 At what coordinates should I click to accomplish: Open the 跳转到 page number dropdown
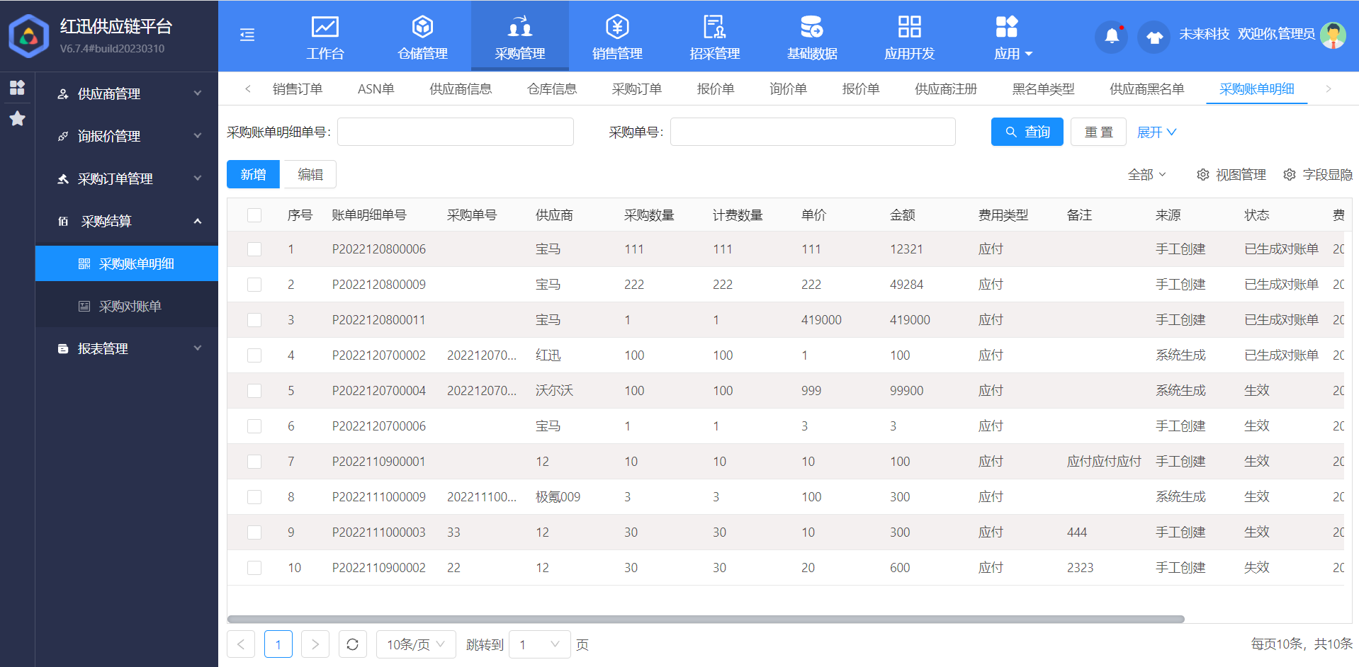540,644
